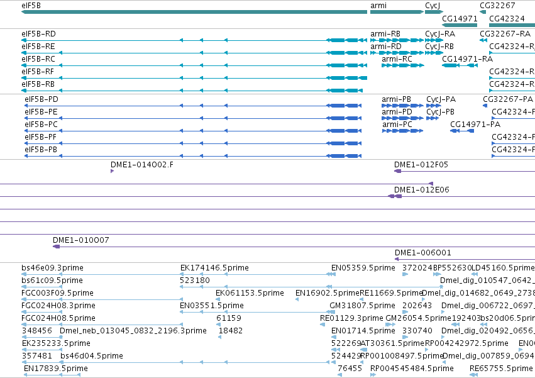Screen dimensions: 535x378
Task: Click the armi gene label
Action: click(x=378, y=6)
